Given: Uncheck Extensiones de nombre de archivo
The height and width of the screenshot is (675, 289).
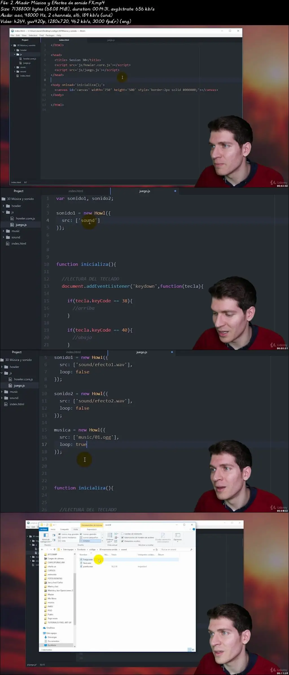Looking at the screenshot, I should tap(122, 537).
